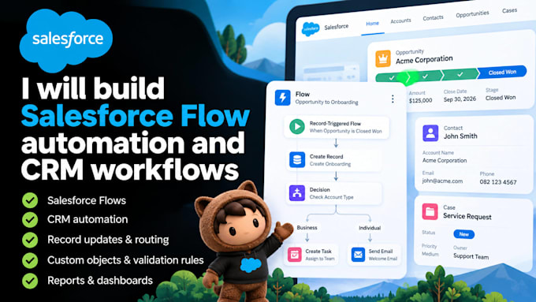Click the phone number 082 123 4567
Screen dimensions: 536x302
click(x=498, y=182)
